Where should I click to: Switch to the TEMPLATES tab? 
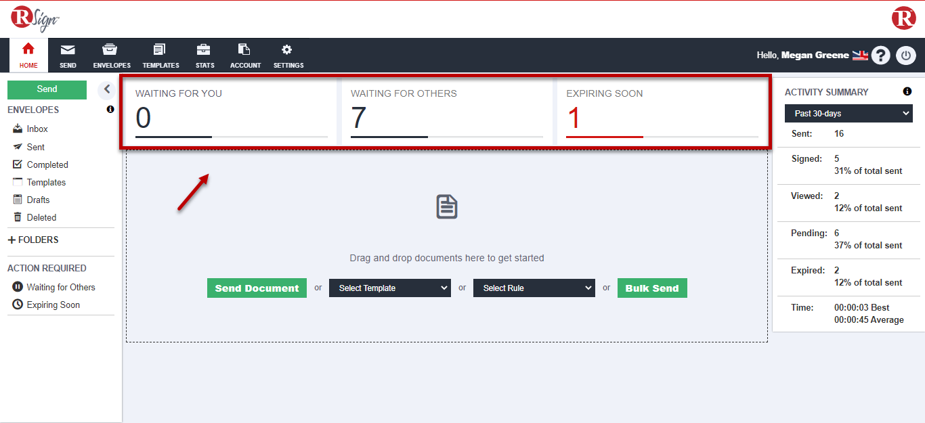160,55
